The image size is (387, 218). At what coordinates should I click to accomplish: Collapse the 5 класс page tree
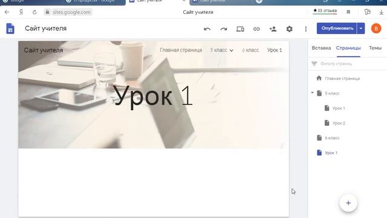tap(312, 93)
